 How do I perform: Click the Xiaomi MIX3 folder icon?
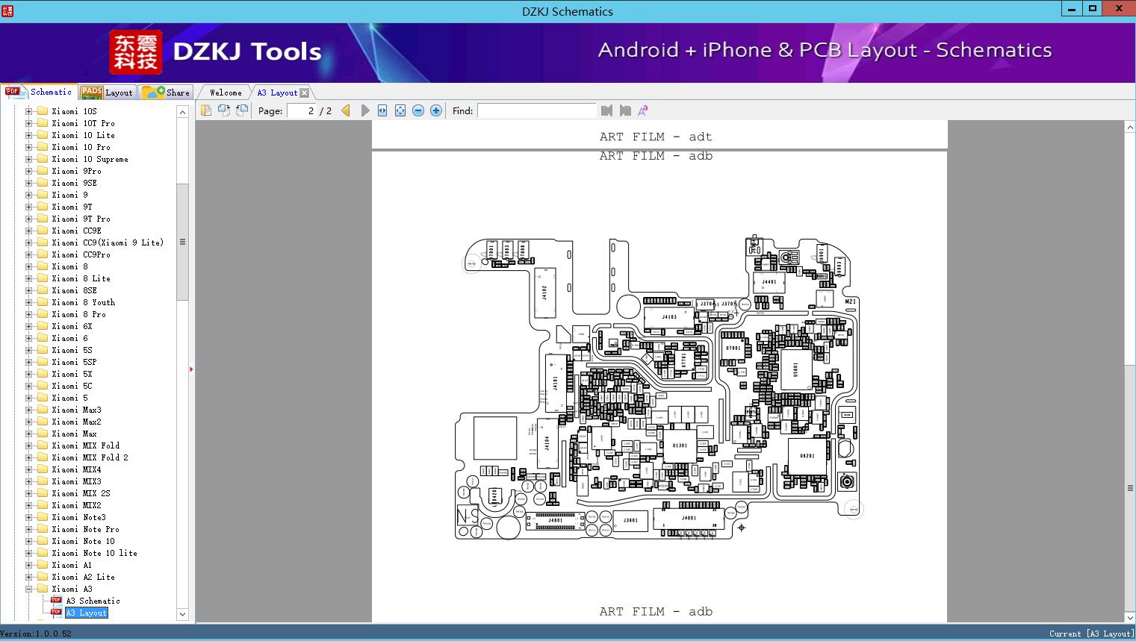pyautogui.click(x=43, y=481)
